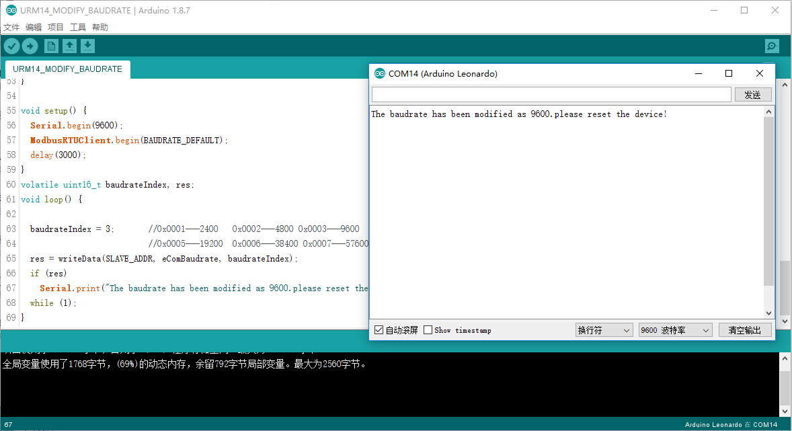Image resolution: width=792 pixels, height=431 pixels.
Task: Click the 'Arduino Leonardo 在 COM14' status text
Action: 731,424
